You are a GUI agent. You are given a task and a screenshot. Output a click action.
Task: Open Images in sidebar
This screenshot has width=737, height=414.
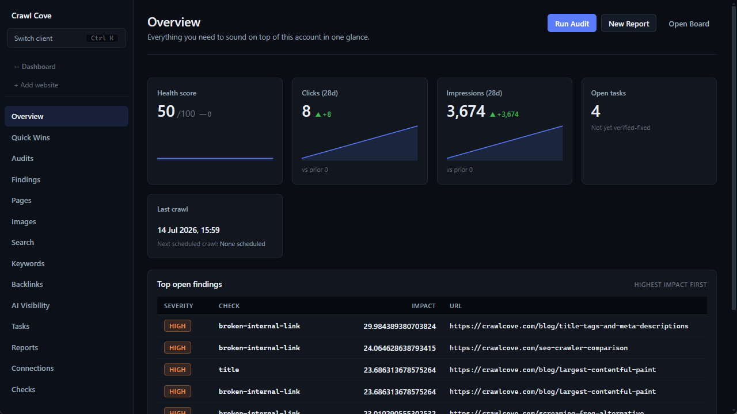[x=66, y=221]
